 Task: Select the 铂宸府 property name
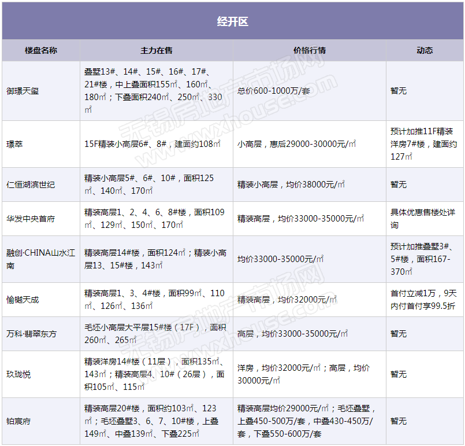coord(18,422)
